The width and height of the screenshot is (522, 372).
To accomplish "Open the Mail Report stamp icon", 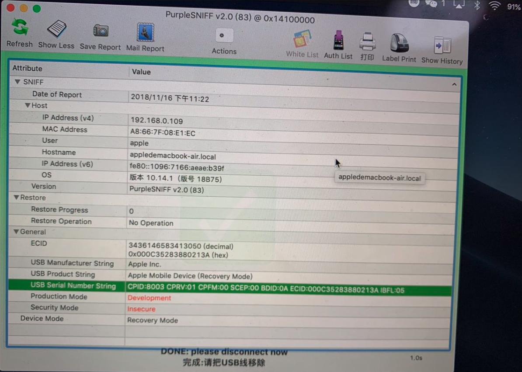I will (x=146, y=32).
